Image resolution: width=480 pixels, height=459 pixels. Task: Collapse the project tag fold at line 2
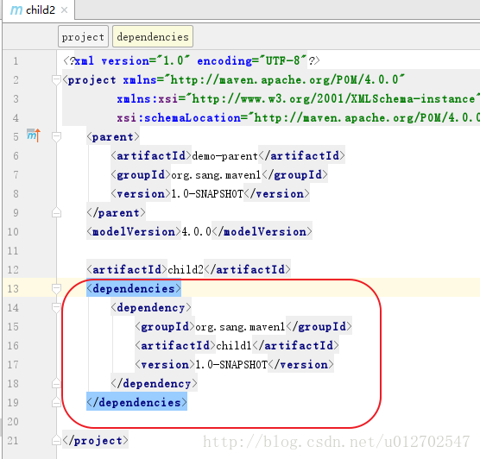click(56, 80)
